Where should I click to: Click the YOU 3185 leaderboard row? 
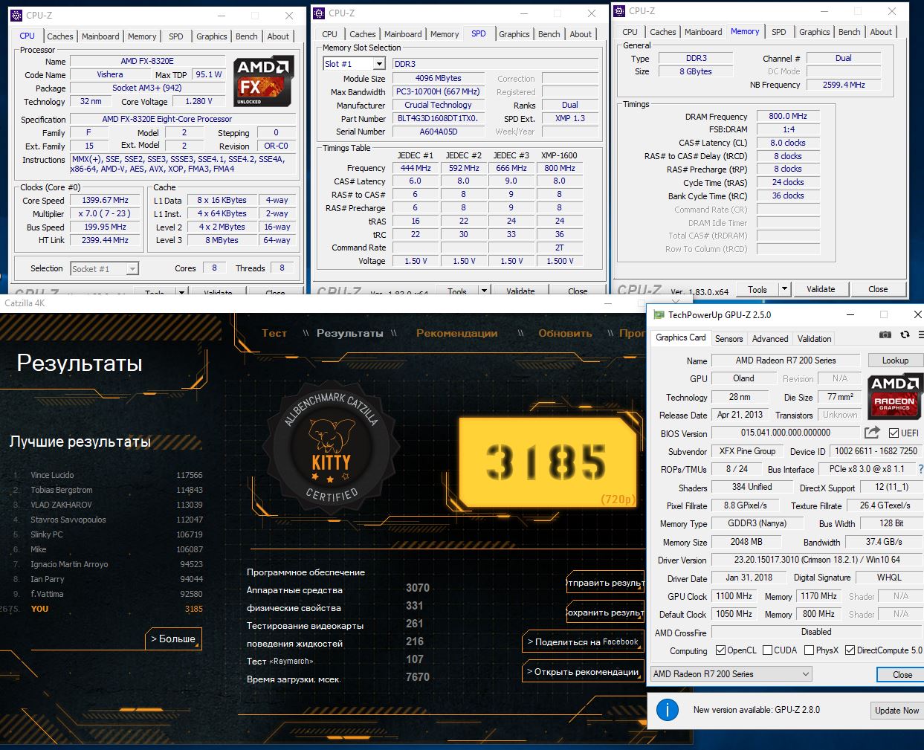click(103, 609)
